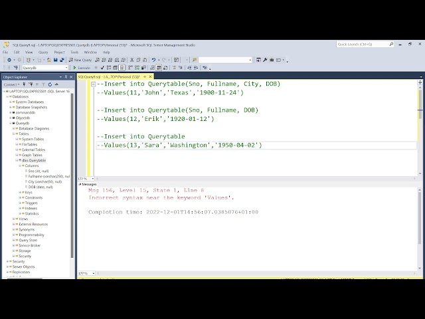The image size is (425, 319).
Task: Open the Tools menu
Action: pos(74,52)
